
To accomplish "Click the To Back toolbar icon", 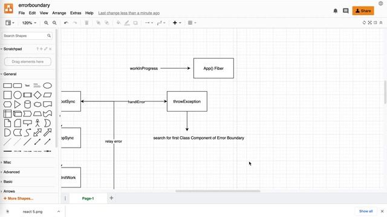I will 107,23.
